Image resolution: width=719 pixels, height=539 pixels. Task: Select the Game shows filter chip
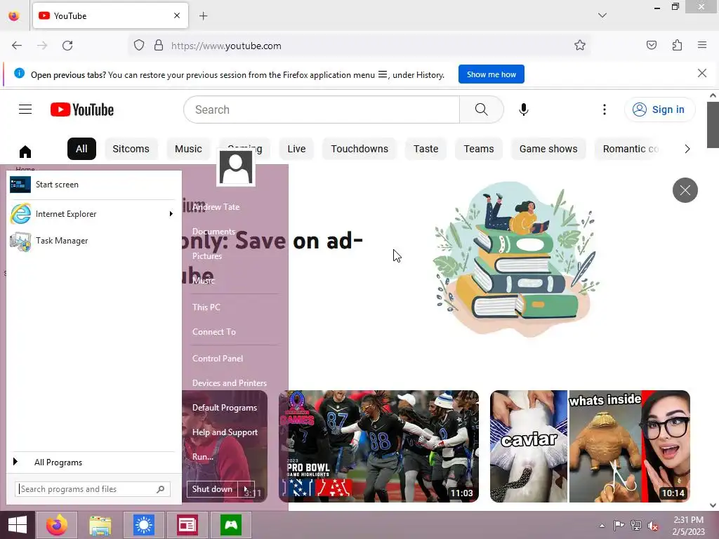pyautogui.click(x=548, y=149)
